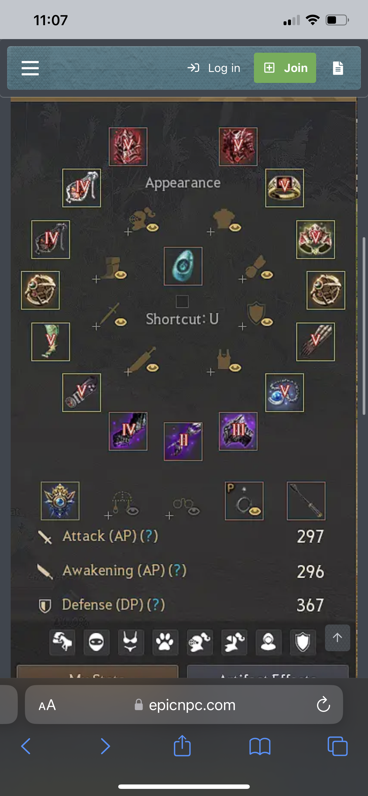This screenshot has width=368, height=796.
Task: Select the shield icon in bottom row
Action: (x=303, y=642)
